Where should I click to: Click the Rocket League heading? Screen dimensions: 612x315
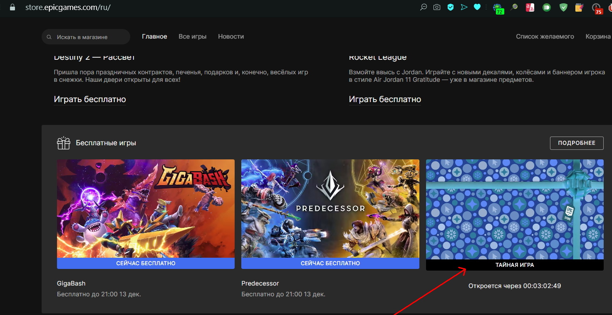378,57
